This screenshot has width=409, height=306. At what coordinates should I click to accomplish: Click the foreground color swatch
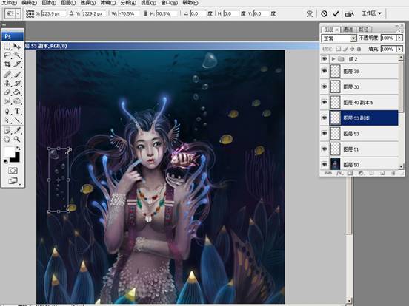10,152
